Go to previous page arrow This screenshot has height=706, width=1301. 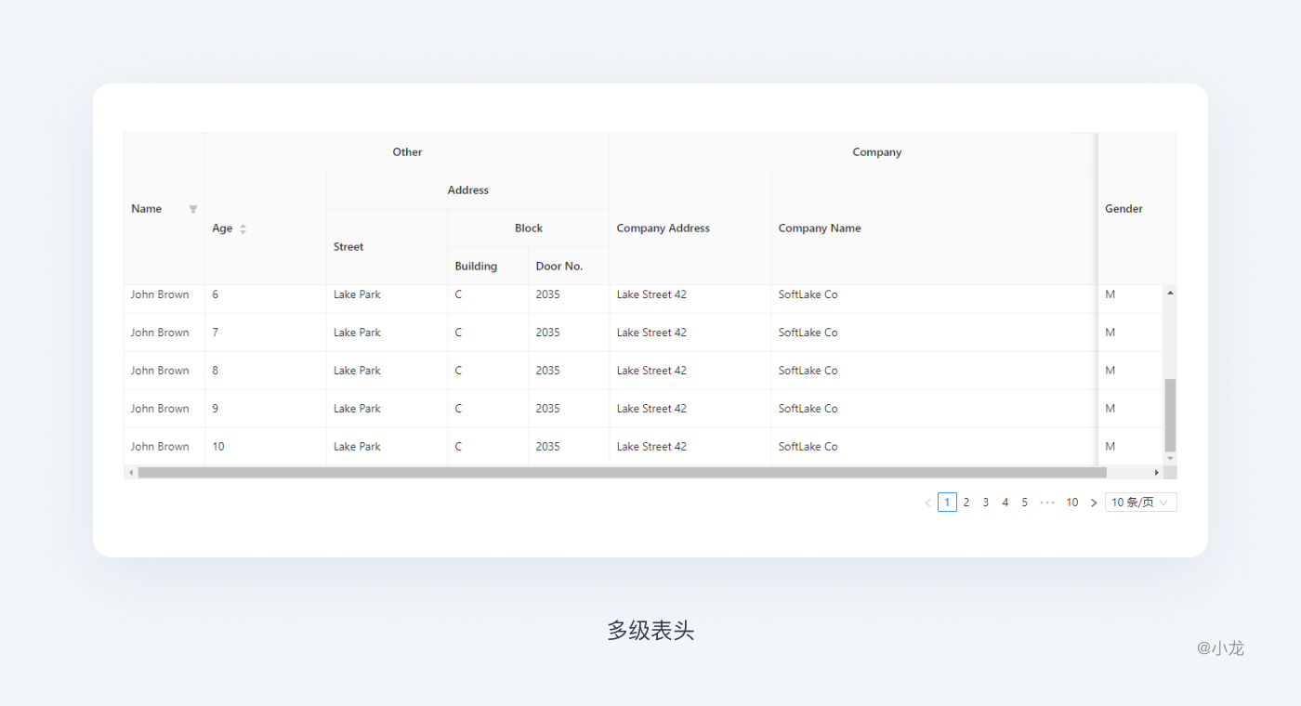pos(927,503)
